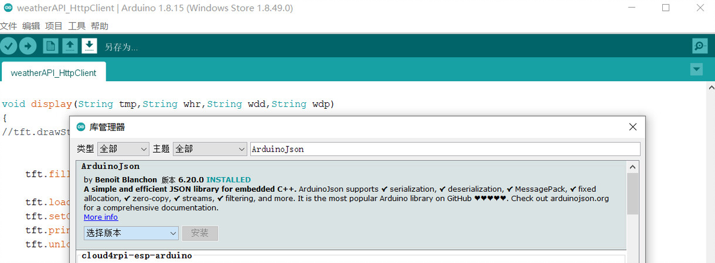Select the weatherAPI_HttpClient tab

click(53, 73)
